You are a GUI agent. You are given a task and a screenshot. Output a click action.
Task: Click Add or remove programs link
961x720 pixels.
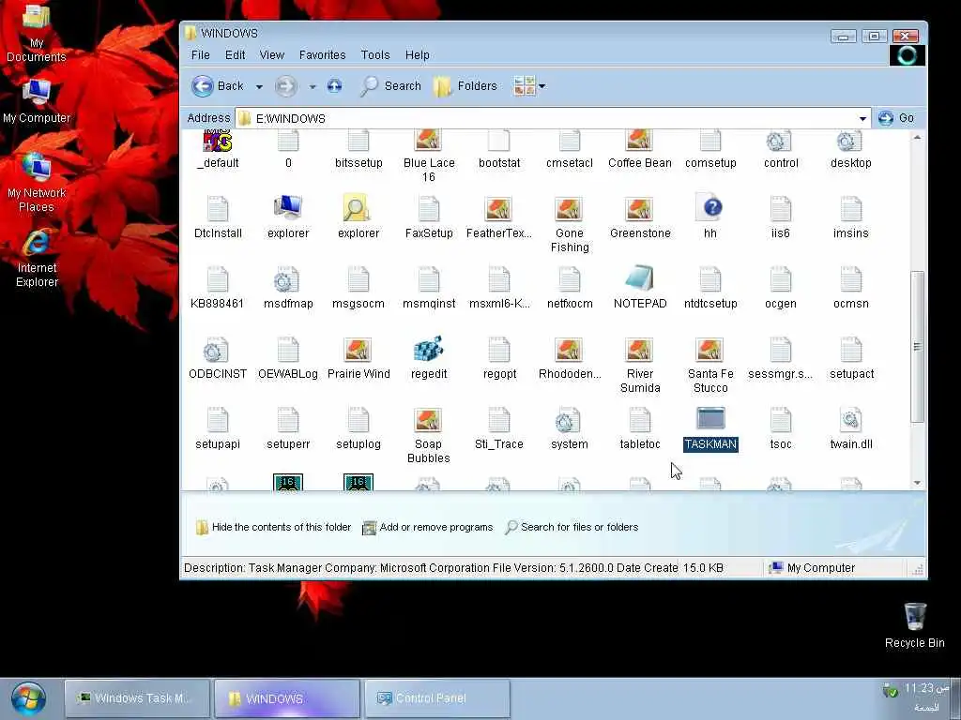click(x=428, y=527)
